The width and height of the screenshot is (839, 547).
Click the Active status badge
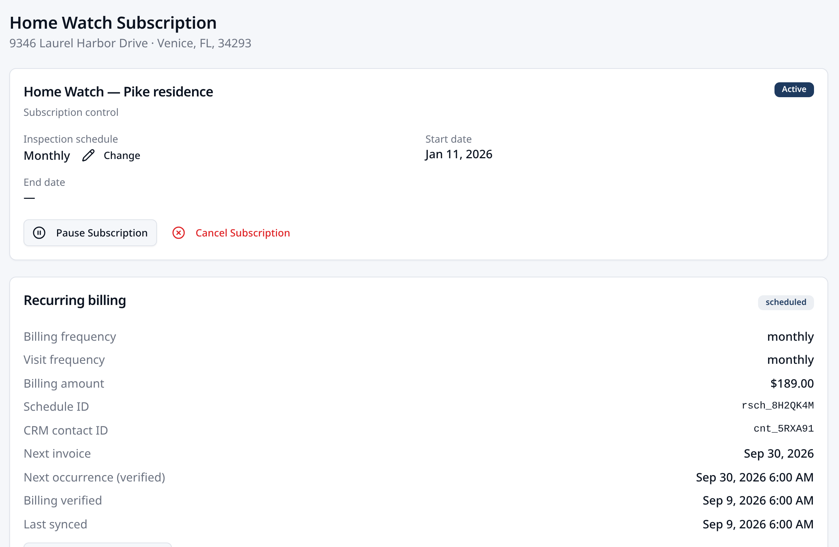(x=794, y=89)
